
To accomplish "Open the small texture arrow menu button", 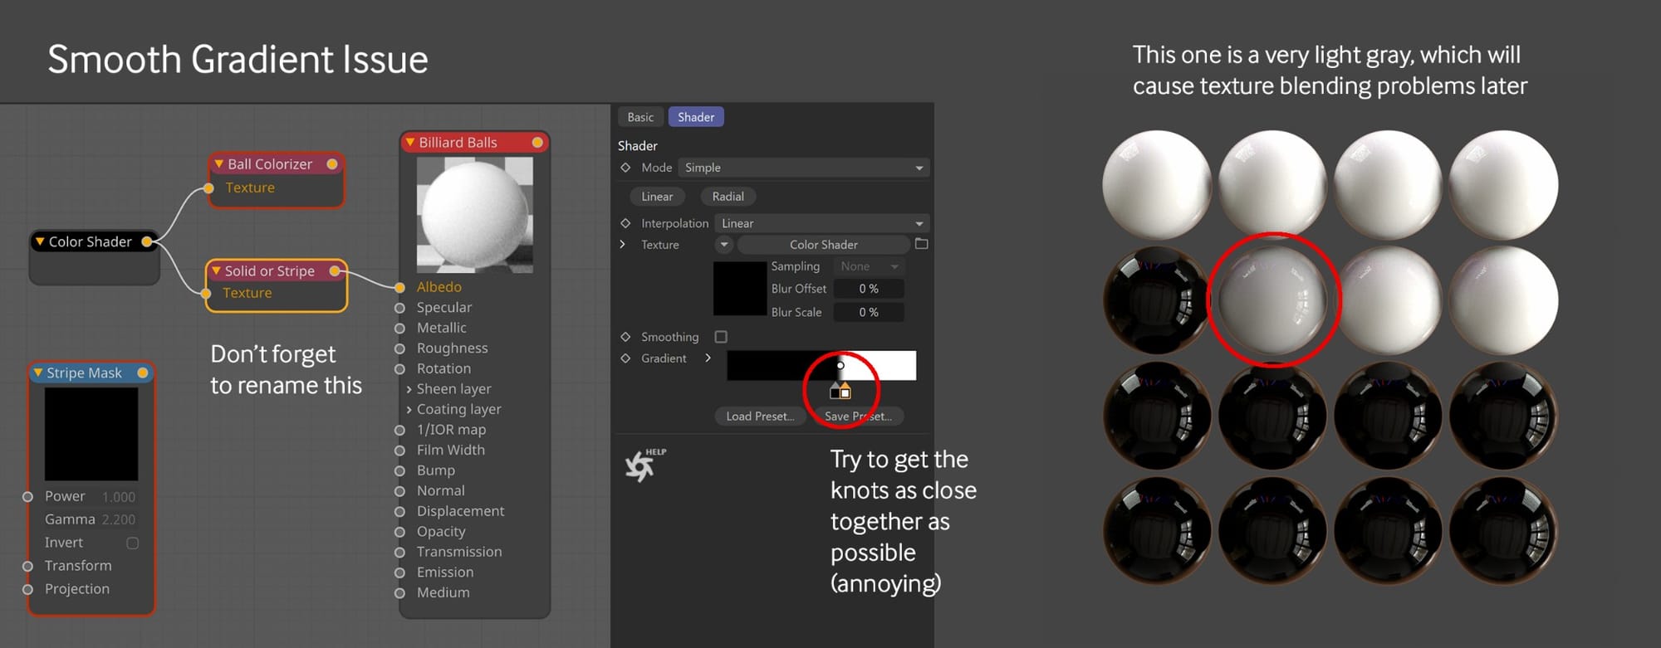I will point(724,245).
